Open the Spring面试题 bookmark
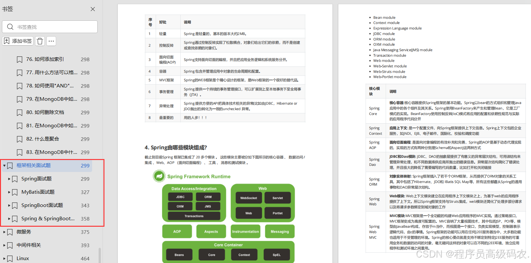The height and width of the screenshot is (263, 531). (37, 179)
